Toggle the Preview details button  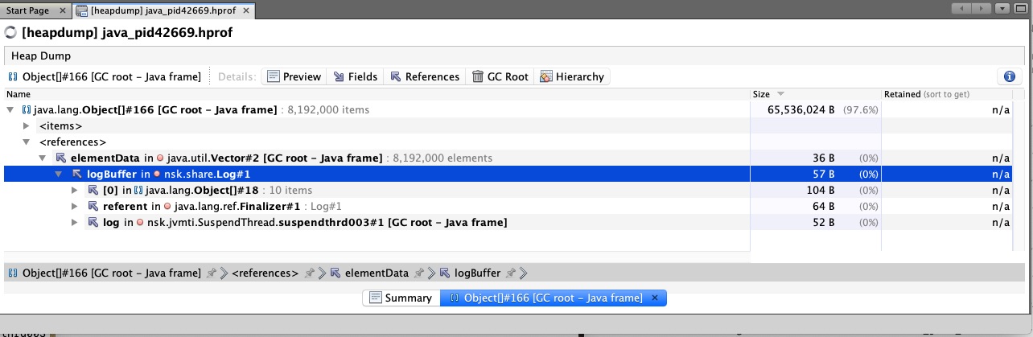[294, 76]
